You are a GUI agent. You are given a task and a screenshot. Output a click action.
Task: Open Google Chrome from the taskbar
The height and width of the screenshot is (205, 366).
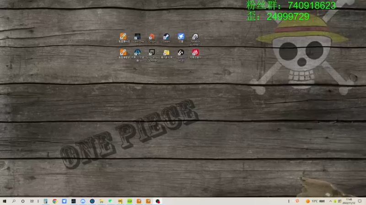[x=55, y=201]
